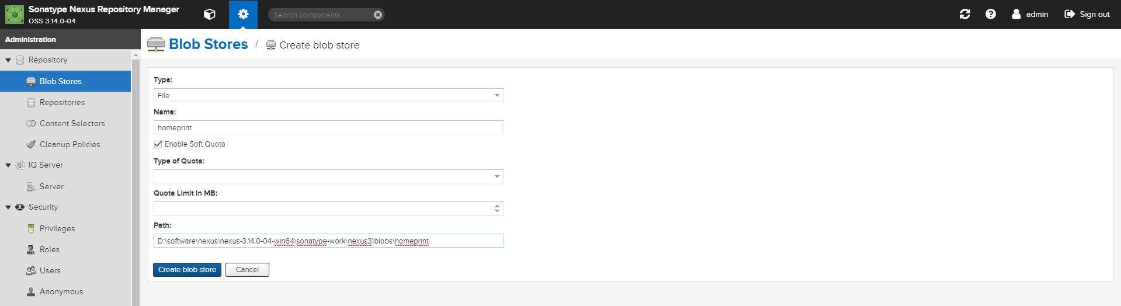1121x306 pixels.
Task: Click the refresh icon in the header
Action: 965,14
